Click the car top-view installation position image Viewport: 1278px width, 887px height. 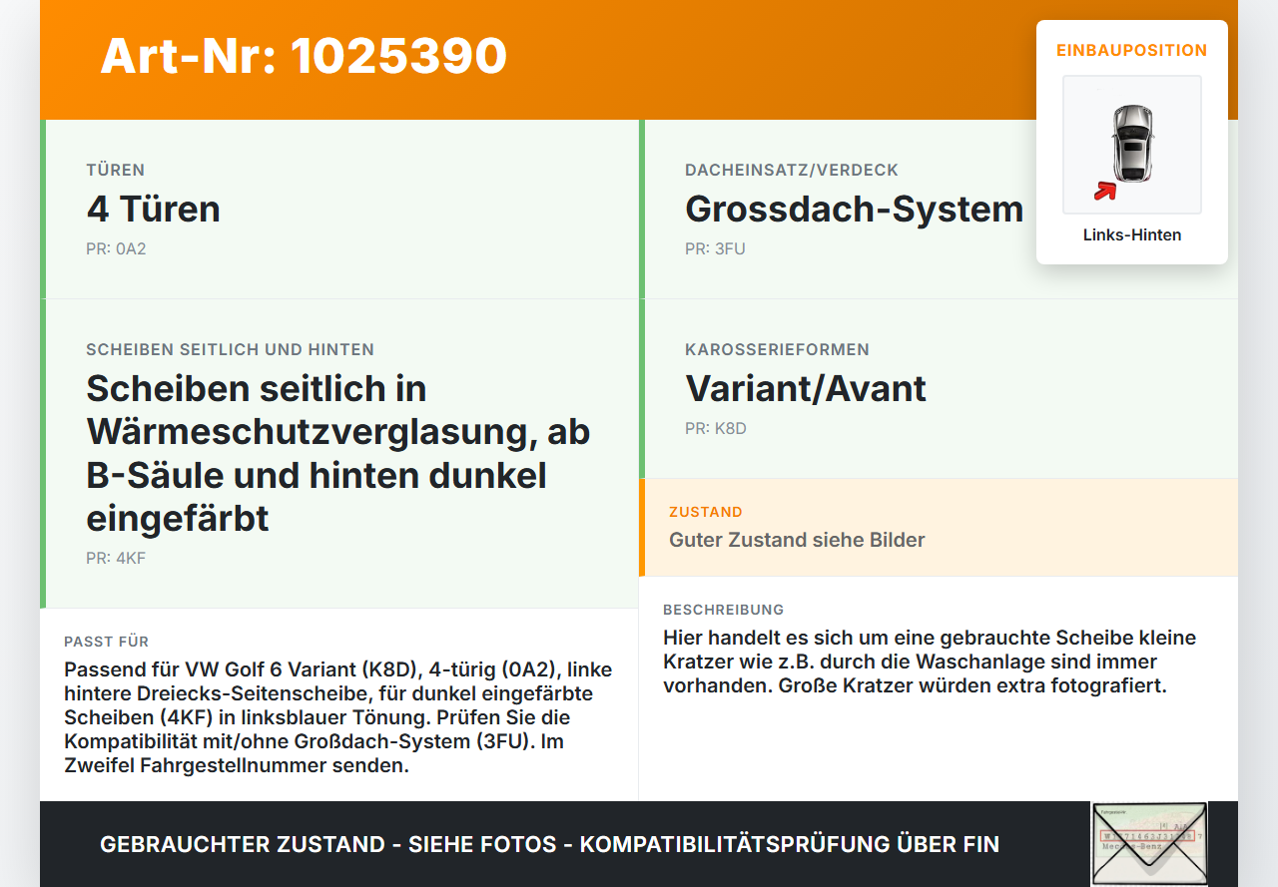[1132, 145]
